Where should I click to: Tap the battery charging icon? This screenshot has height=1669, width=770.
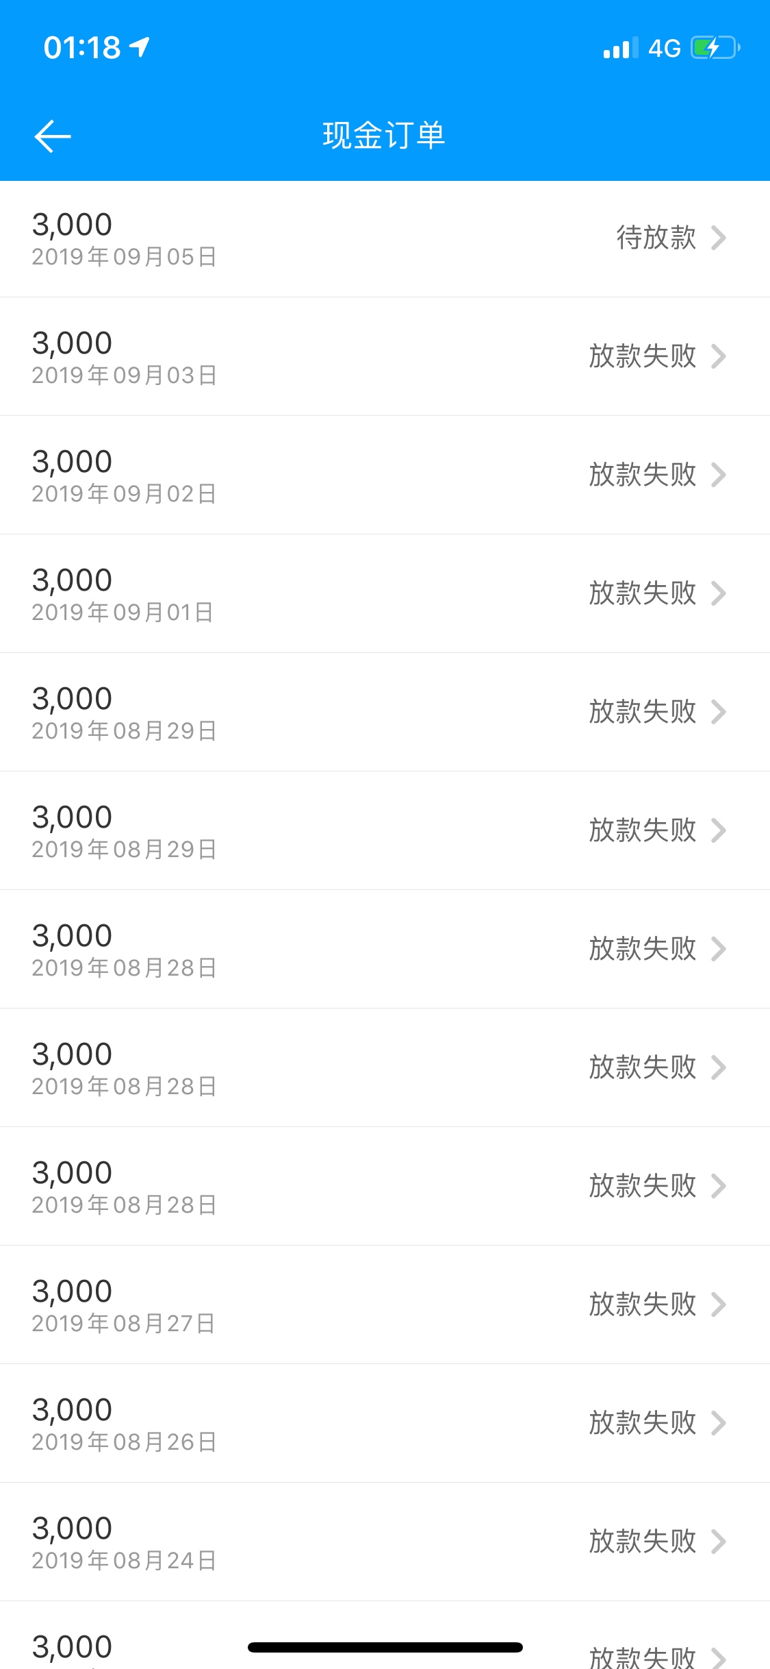tap(715, 48)
